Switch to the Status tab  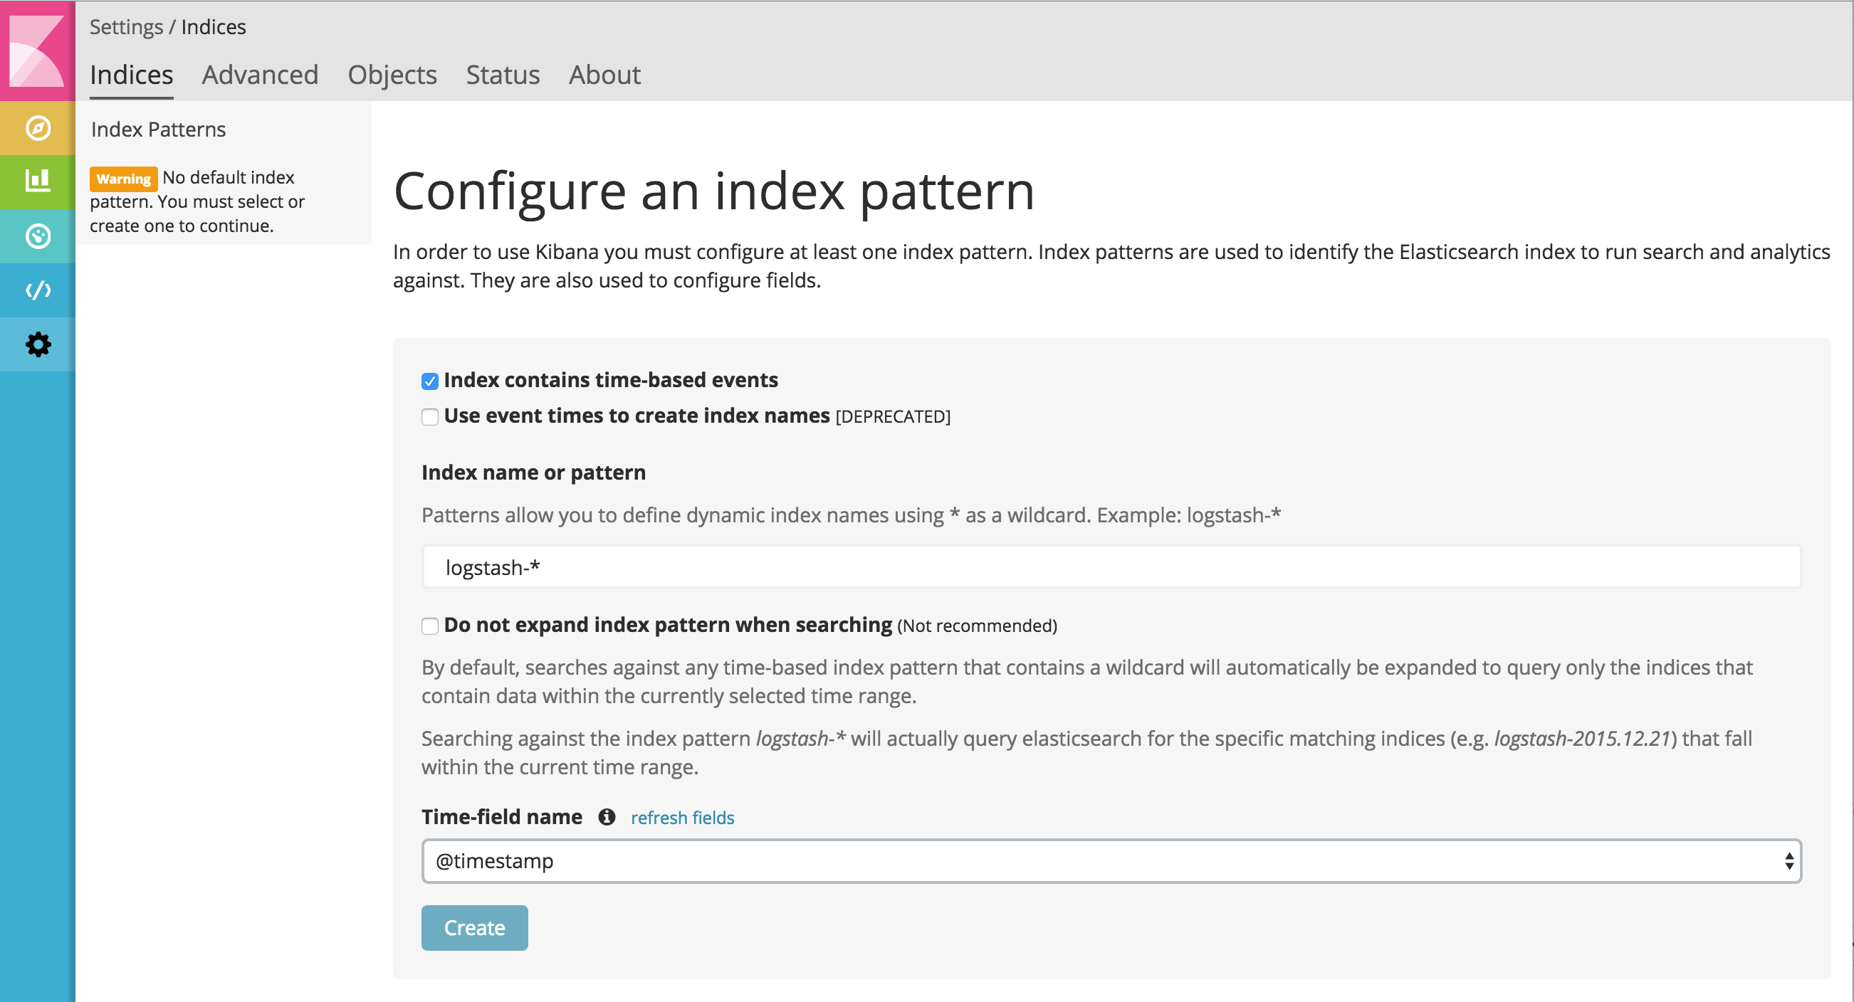pos(501,74)
